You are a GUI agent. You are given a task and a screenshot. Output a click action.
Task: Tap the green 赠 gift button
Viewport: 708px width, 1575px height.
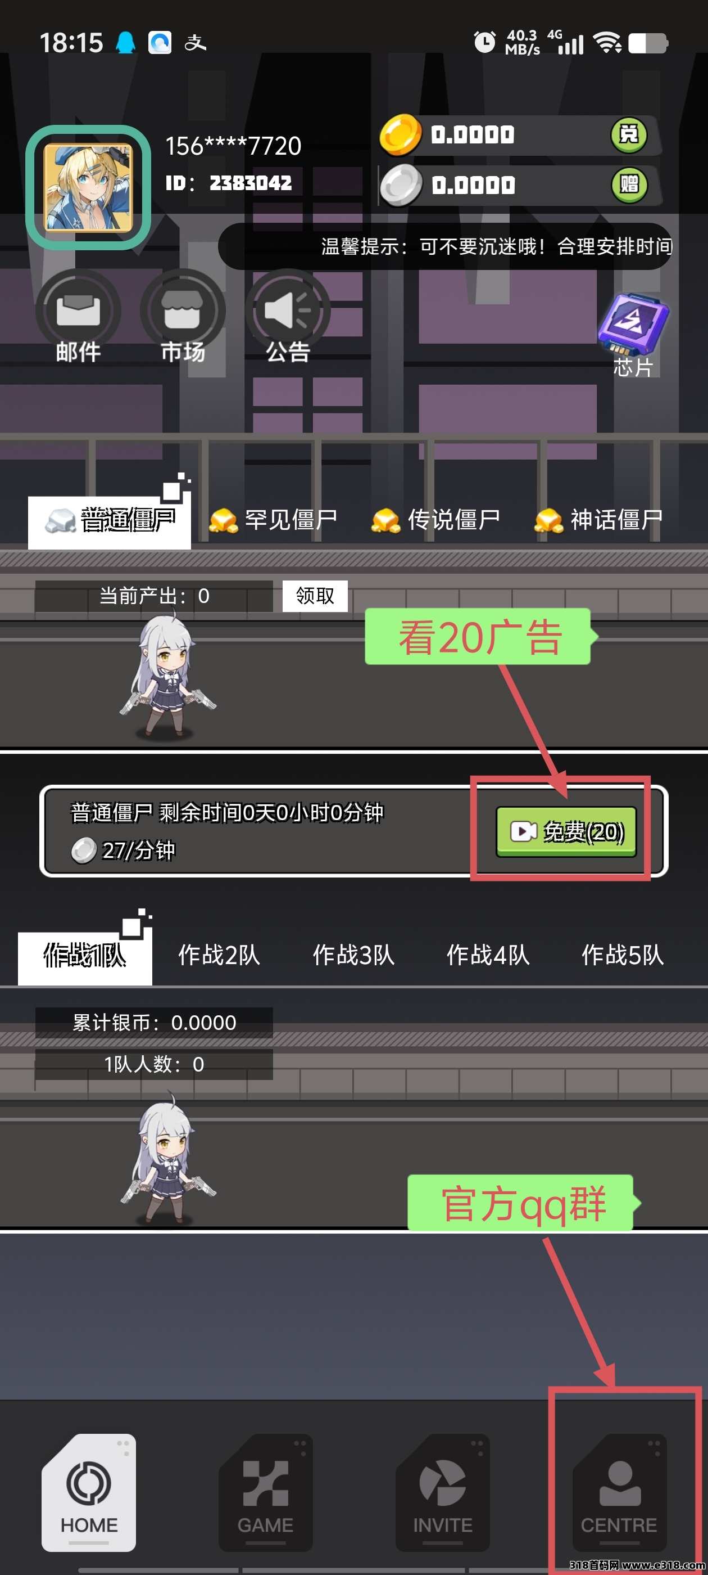629,184
